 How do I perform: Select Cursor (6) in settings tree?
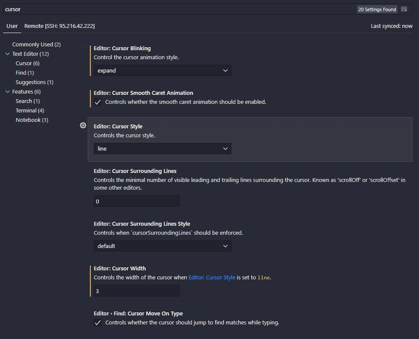(28, 63)
